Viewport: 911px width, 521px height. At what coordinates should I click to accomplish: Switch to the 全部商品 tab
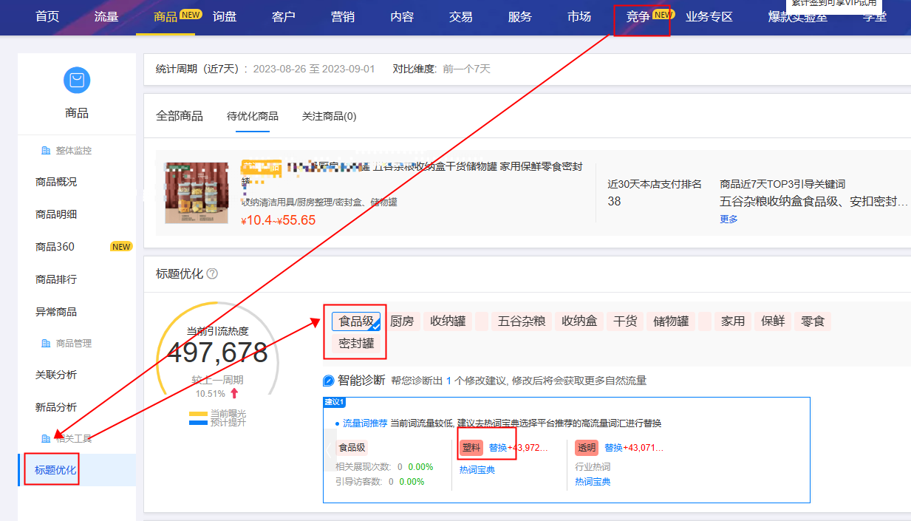tap(180, 116)
